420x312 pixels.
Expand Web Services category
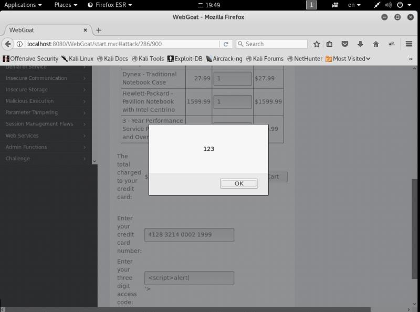[46, 136]
